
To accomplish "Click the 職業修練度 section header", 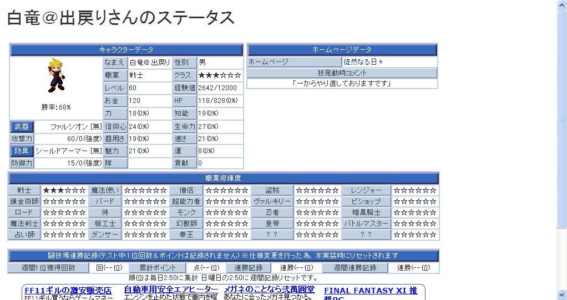I will coord(224,178).
